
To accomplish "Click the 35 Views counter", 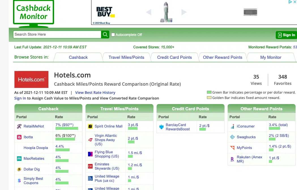I will click(256, 80).
